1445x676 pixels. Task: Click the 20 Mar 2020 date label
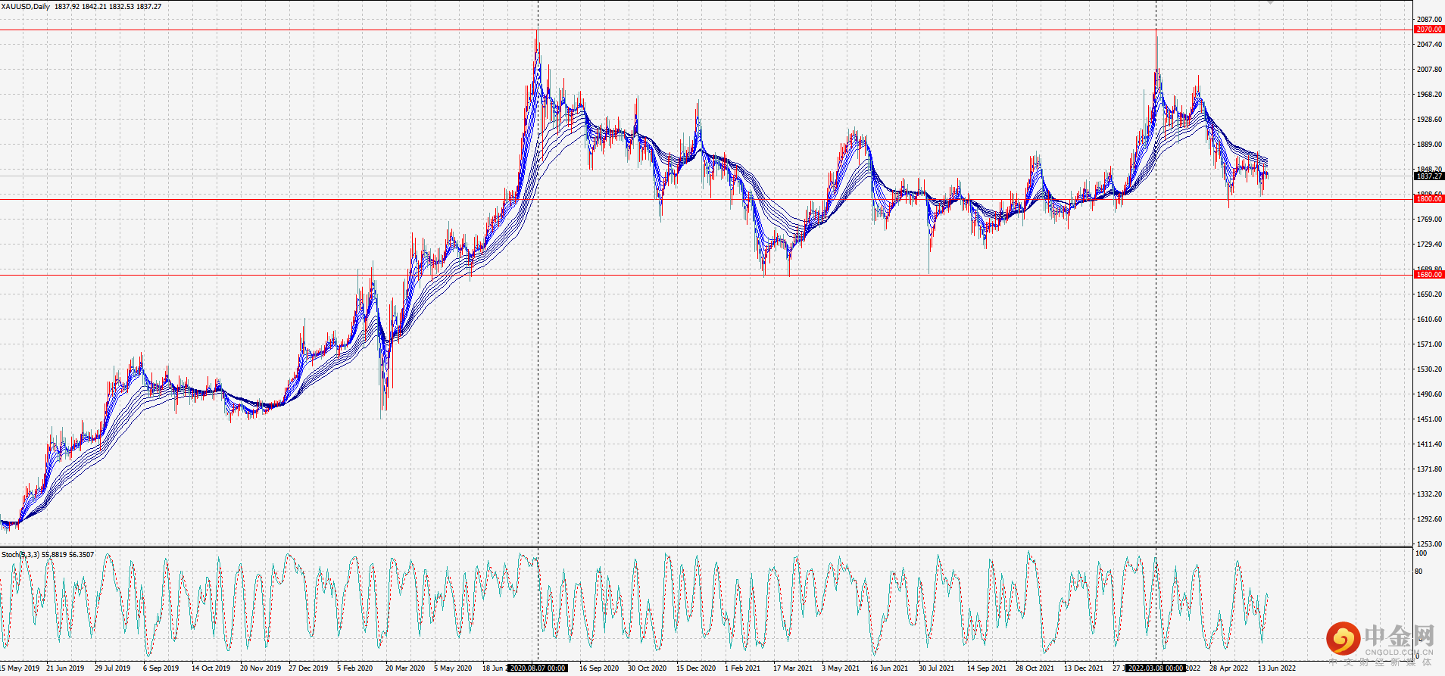tap(404, 668)
